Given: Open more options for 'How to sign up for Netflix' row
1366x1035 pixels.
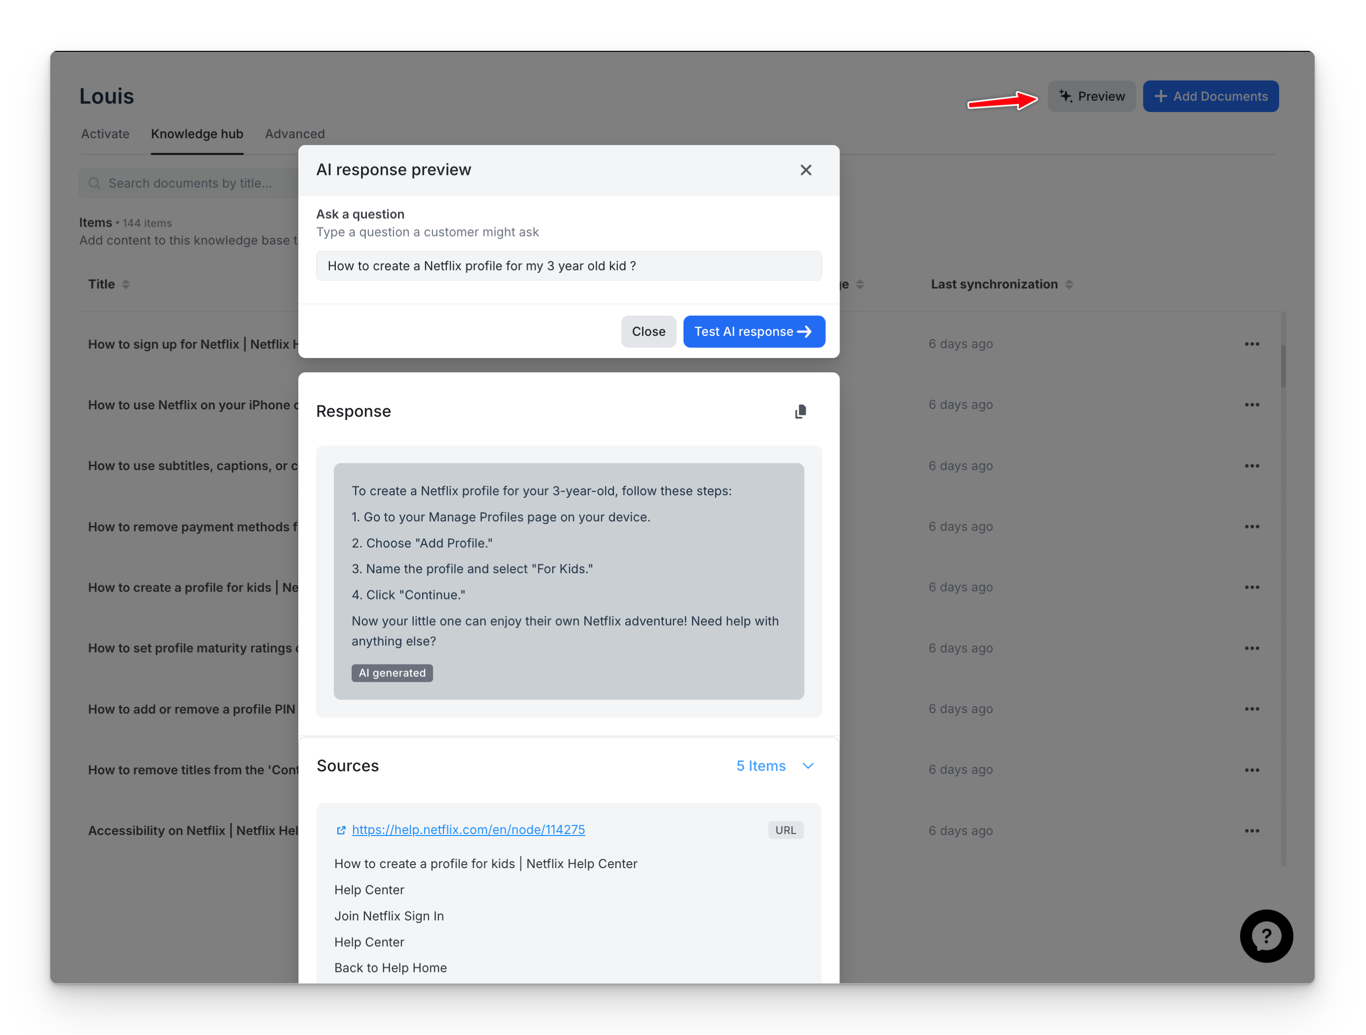Looking at the screenshot, I should tap(1251, 344).
